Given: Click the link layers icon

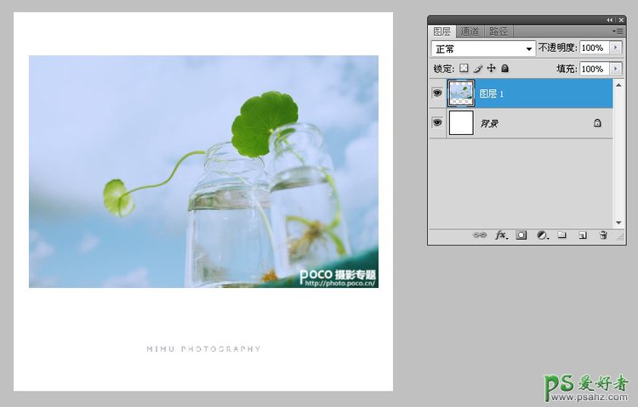Looking at the screenshot, I should click(x=481, y=235).
